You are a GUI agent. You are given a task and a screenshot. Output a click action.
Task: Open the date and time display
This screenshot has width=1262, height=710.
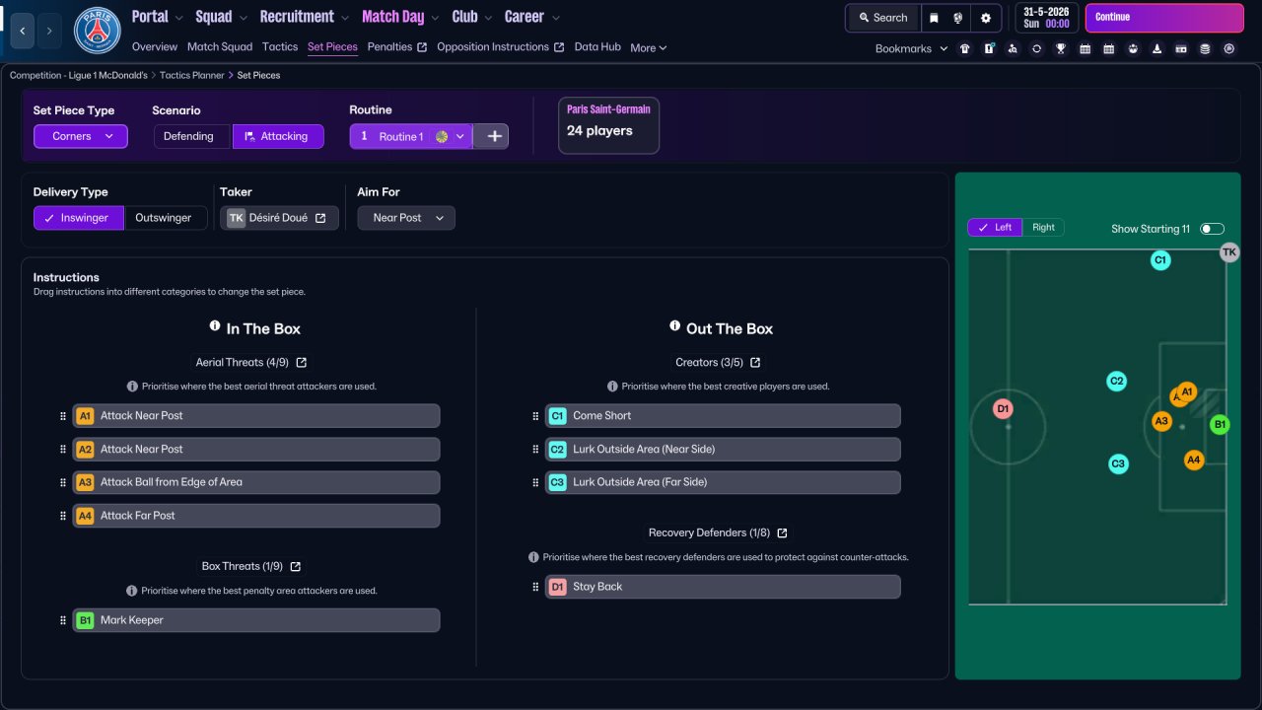pos(1046,18)
